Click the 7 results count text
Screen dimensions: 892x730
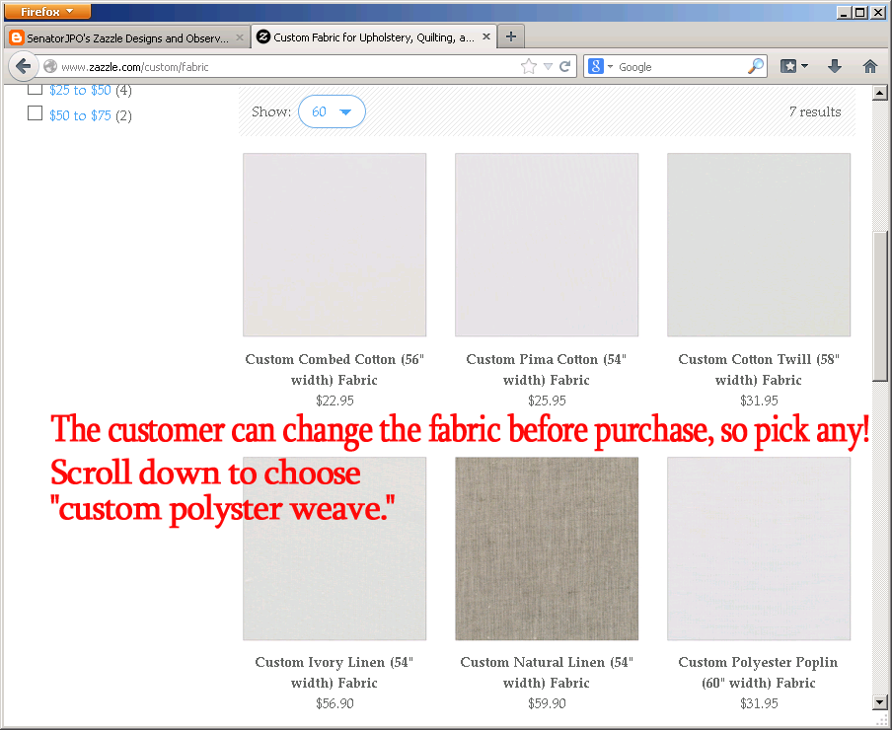coord(815,112)
